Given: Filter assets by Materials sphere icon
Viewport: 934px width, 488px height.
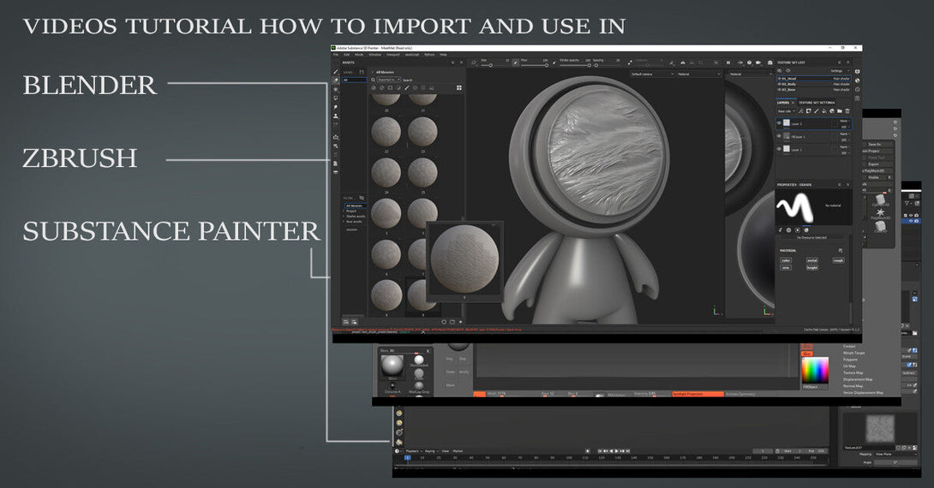Looking at the screenshot, I should point(374,87).
